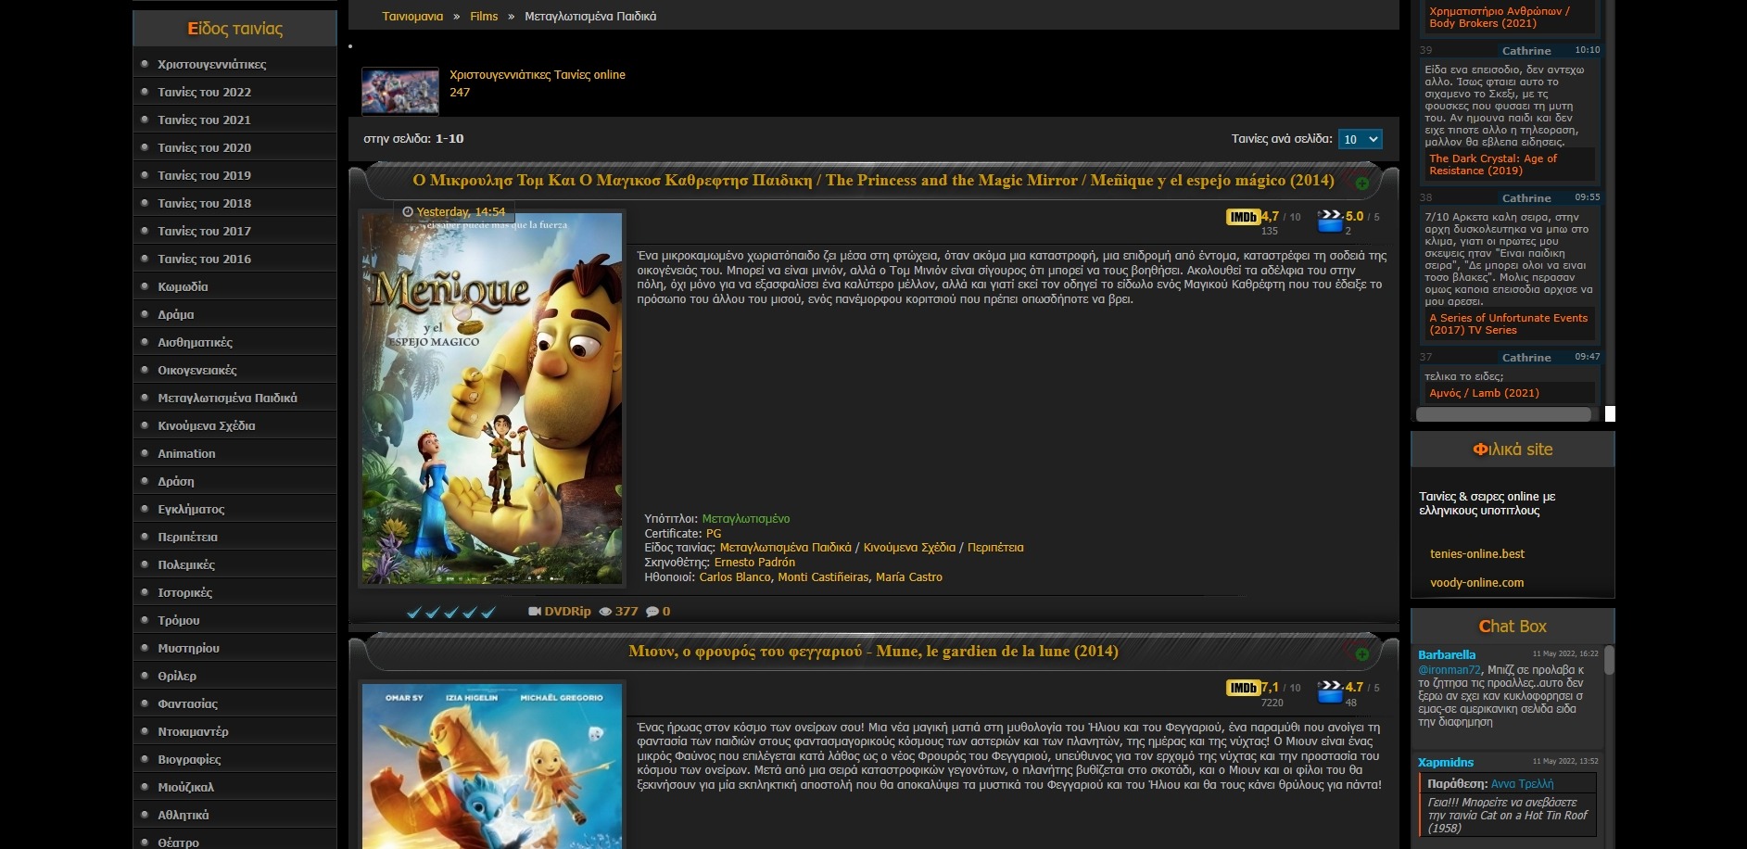Viewport: 1747px width, 849px height.
Task: Open the movies per page dropdown
Action: [1360, 139]
